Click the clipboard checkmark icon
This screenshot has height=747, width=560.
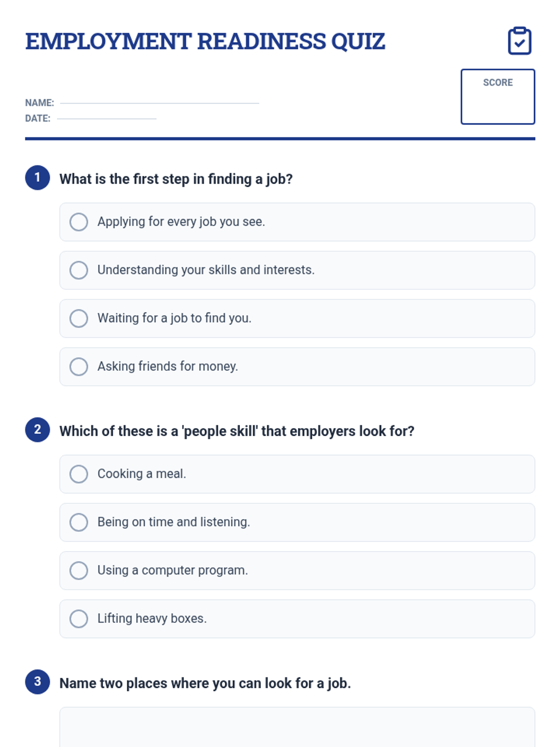coord(519,41)
